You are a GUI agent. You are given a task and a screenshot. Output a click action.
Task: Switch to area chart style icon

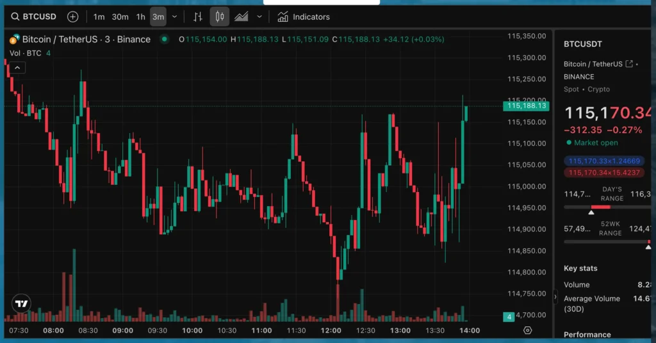[x=242, y=17]
